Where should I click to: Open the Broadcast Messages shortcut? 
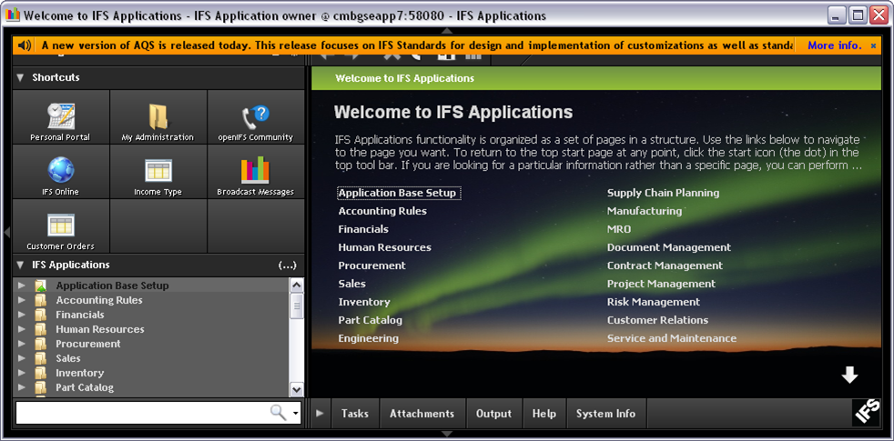point(256,172)
